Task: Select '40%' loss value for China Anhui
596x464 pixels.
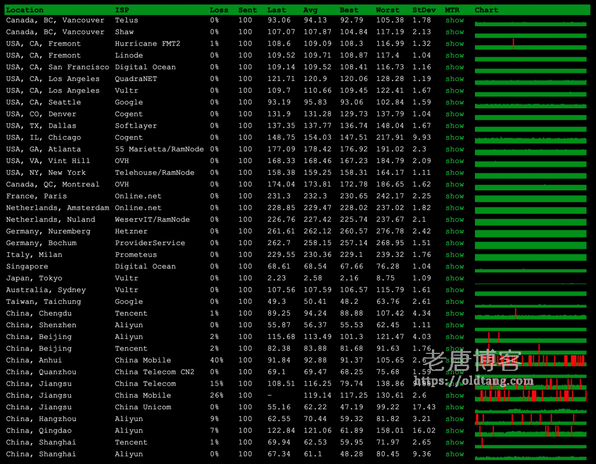Action: click(217, 360)
